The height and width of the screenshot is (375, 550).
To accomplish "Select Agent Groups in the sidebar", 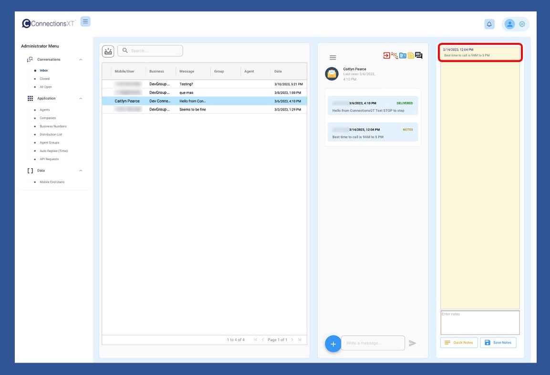I will (49, 143).
